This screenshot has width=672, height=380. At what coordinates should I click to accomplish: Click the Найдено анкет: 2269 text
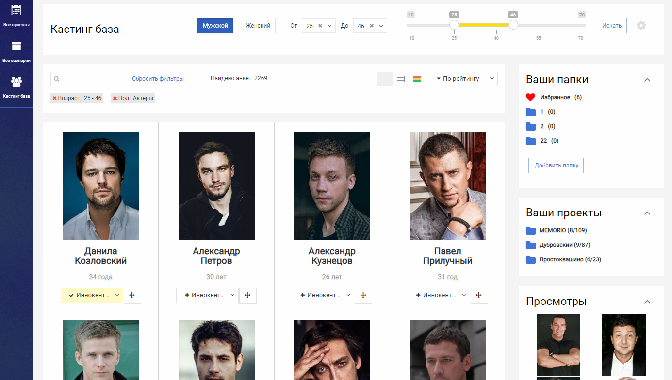click(239, 78)
